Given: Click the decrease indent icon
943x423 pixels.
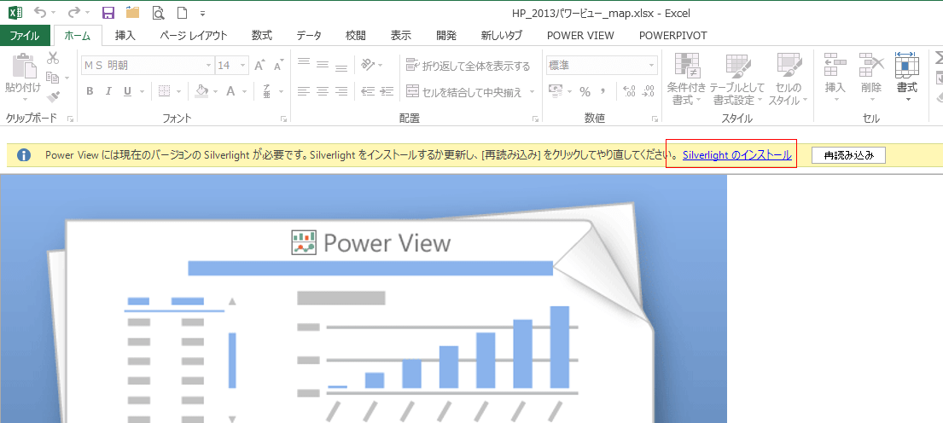Looking at the screenshot, I should 368,91.
